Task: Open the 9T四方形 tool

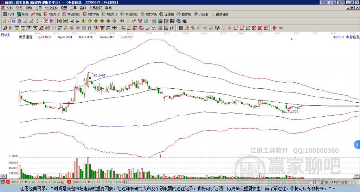Action: [129, 14]
